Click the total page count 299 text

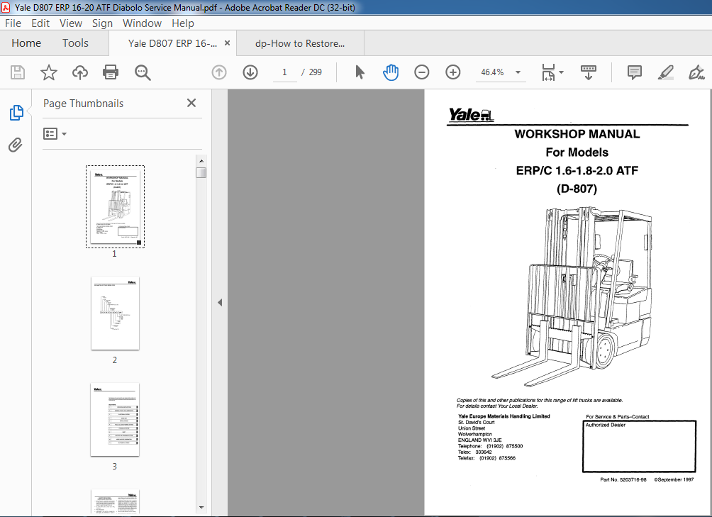315,72
